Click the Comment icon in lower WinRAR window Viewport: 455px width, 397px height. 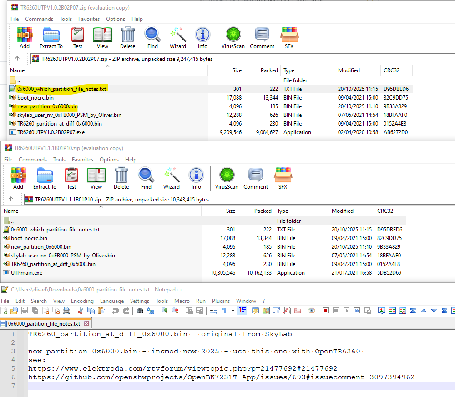point(256,178)
